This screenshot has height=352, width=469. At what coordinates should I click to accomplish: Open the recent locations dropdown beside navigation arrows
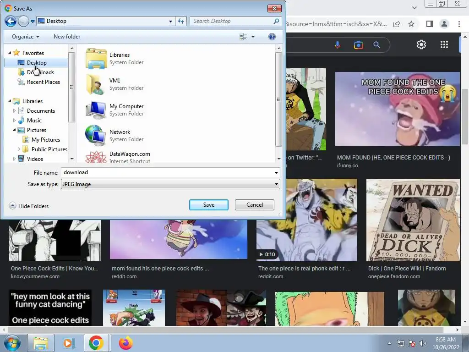[33, 22]
